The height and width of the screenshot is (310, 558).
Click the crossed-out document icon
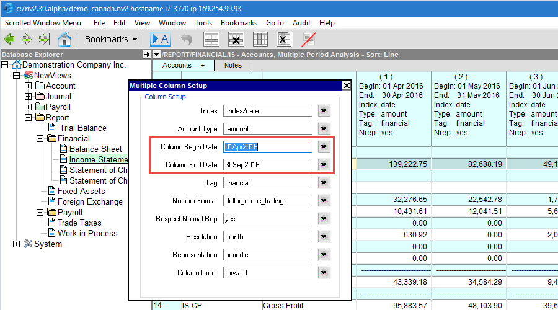pos(308,39)
